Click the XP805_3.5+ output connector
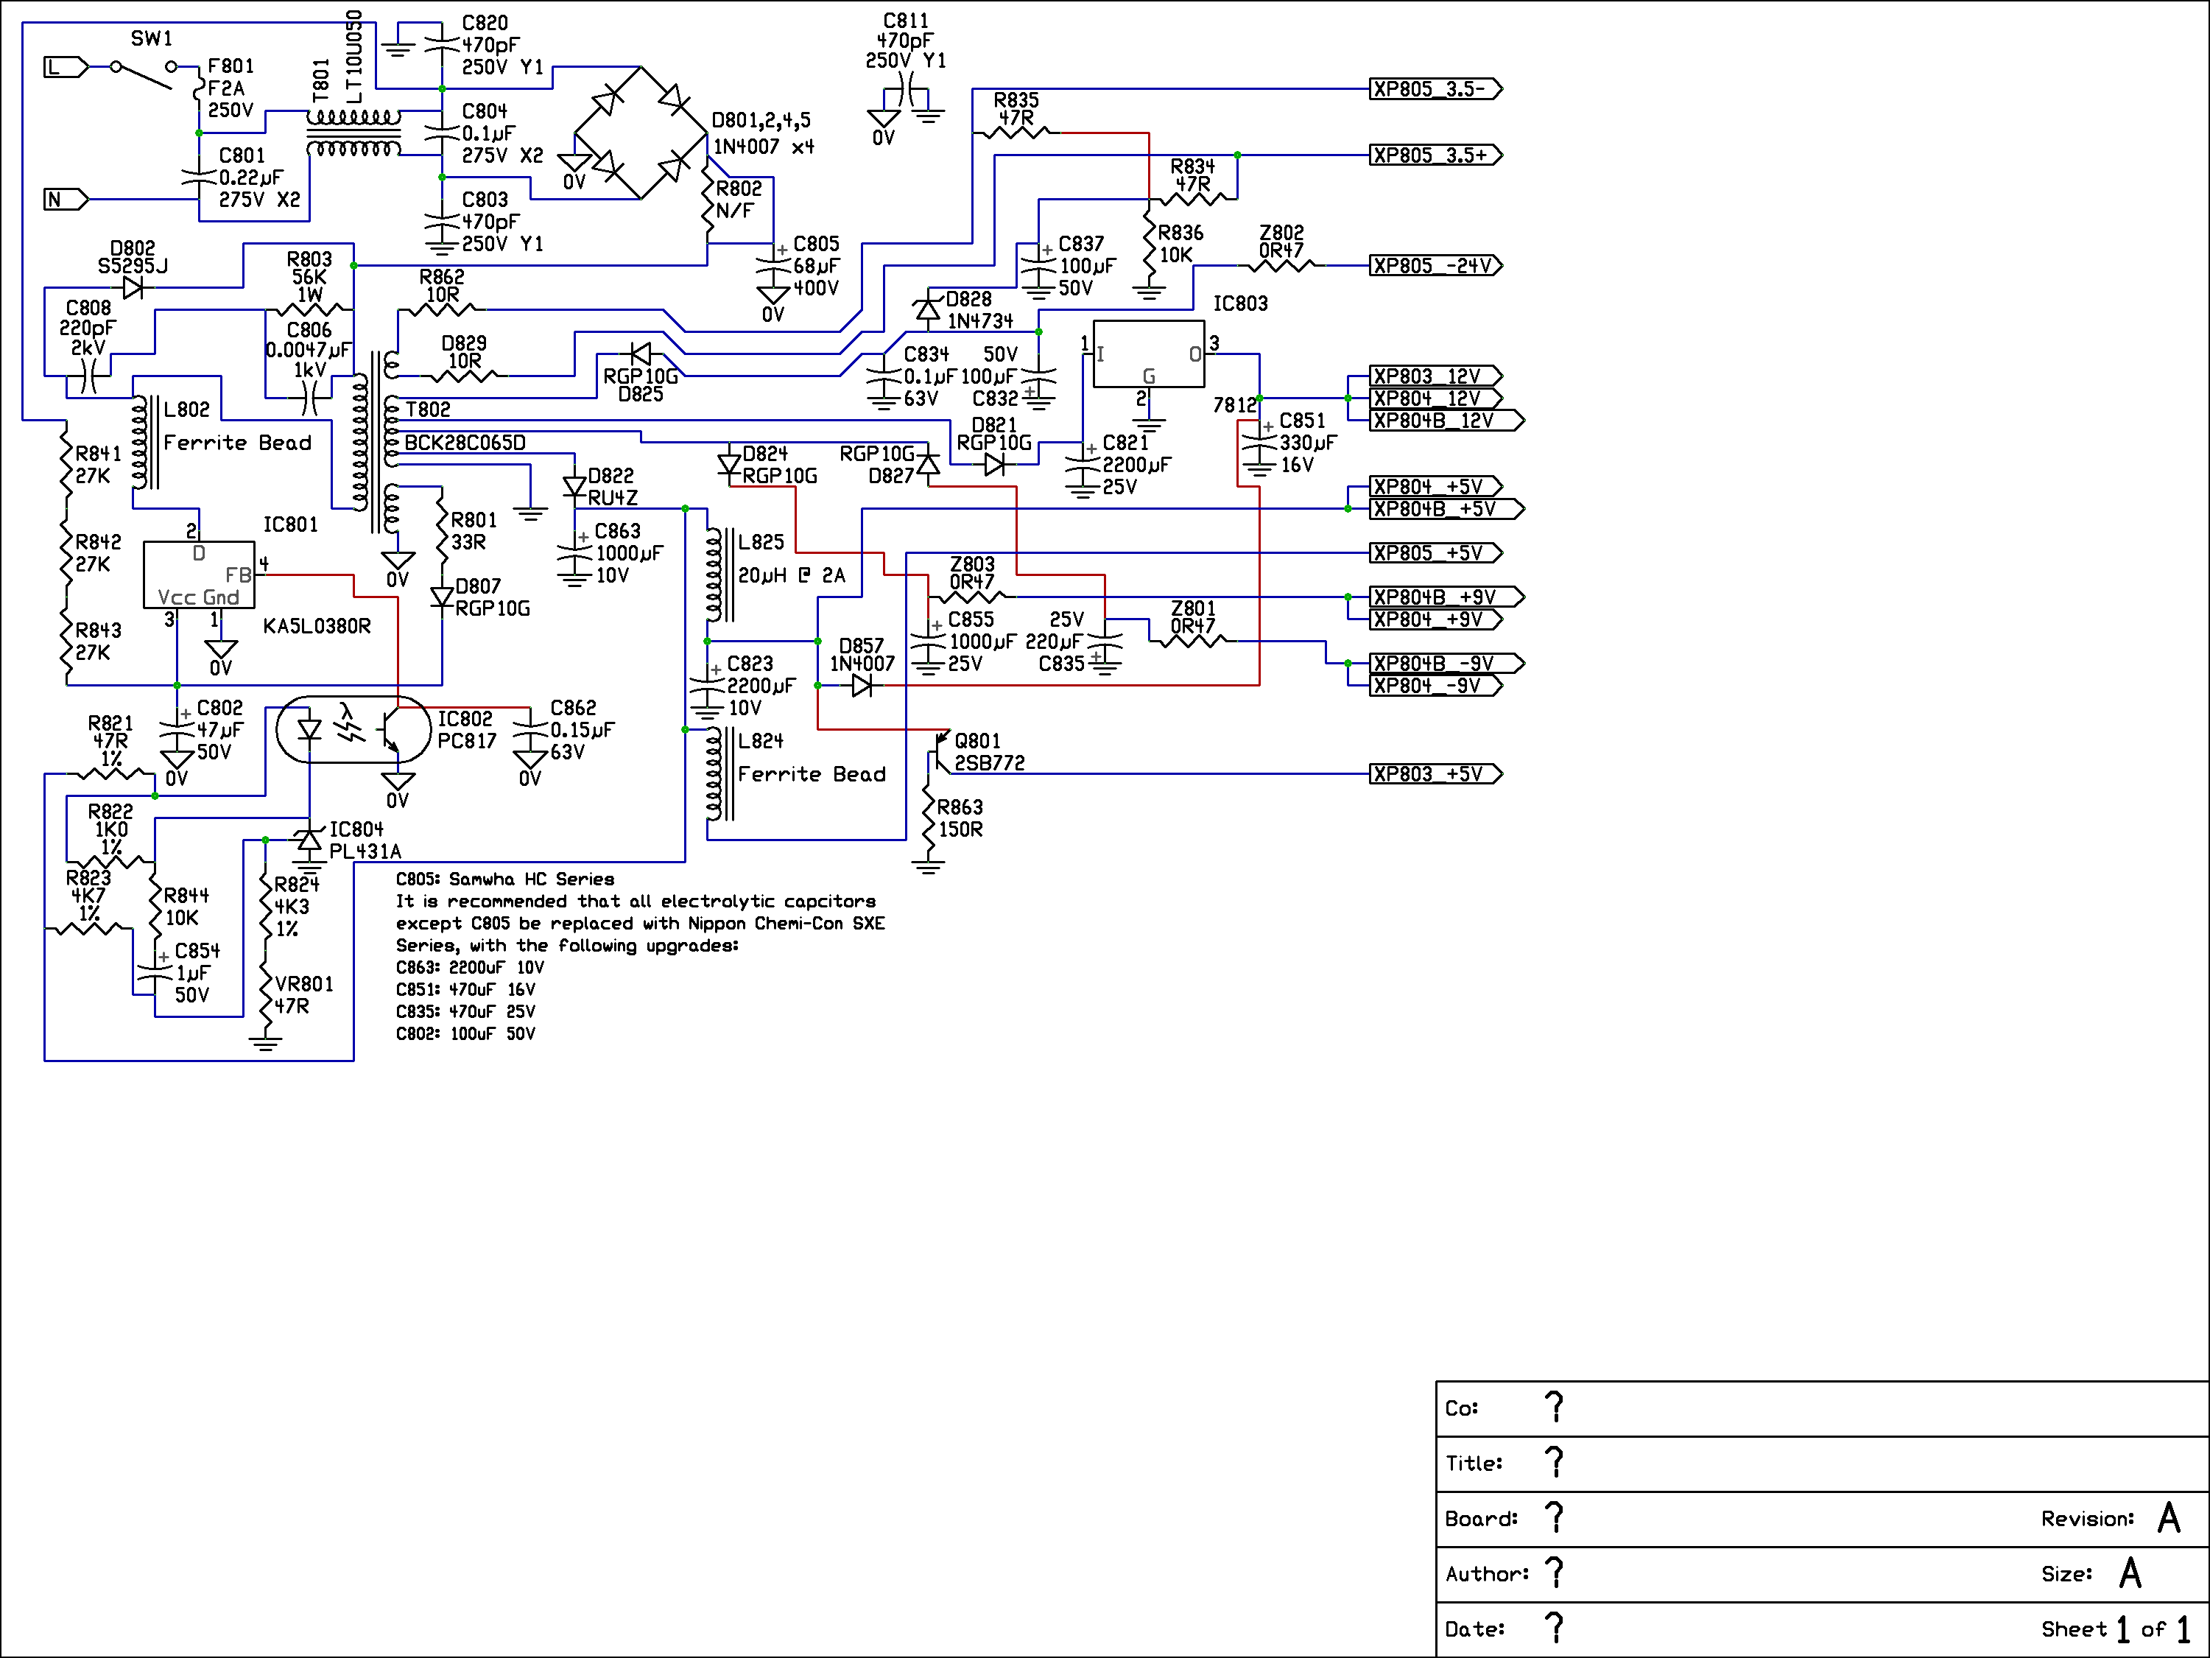 (x=1436, y=155)
